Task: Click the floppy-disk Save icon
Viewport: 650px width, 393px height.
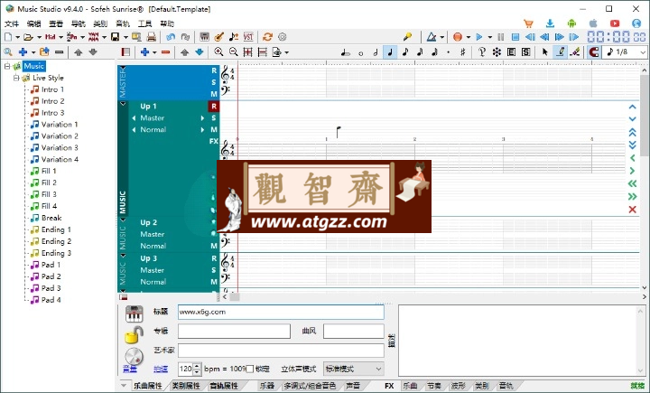Action: [115, 37]
